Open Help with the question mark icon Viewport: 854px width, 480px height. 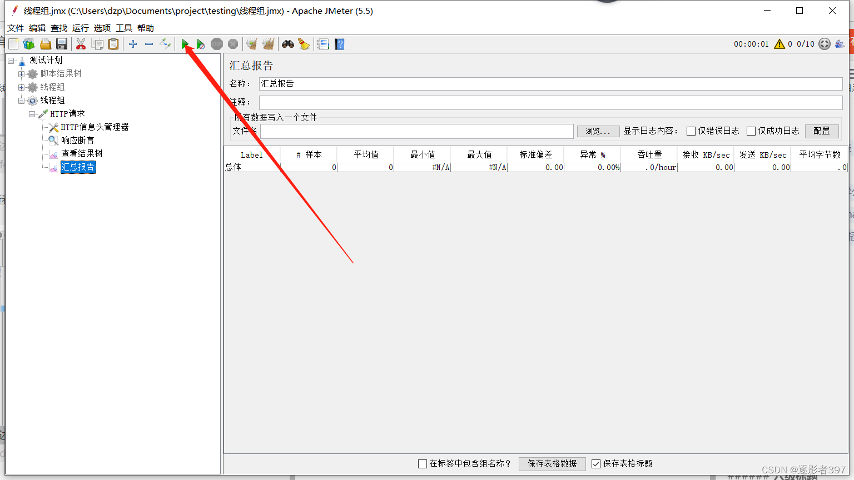coord(340,44)
